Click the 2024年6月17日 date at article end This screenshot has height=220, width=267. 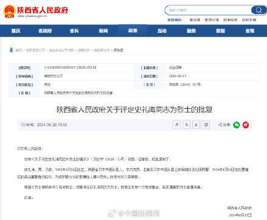pyautogui.click(x=240, y=215)
